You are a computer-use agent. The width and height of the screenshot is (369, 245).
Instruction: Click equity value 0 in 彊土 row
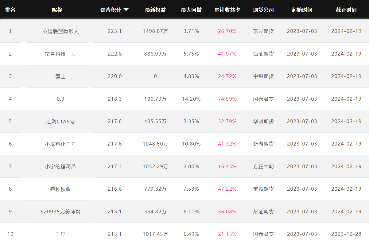[155, 76]
